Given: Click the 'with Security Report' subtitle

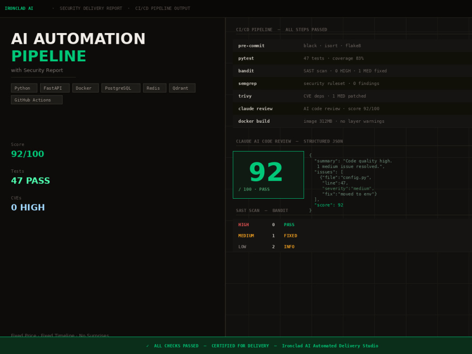Looking at the screenshot, I should point(37,70).
